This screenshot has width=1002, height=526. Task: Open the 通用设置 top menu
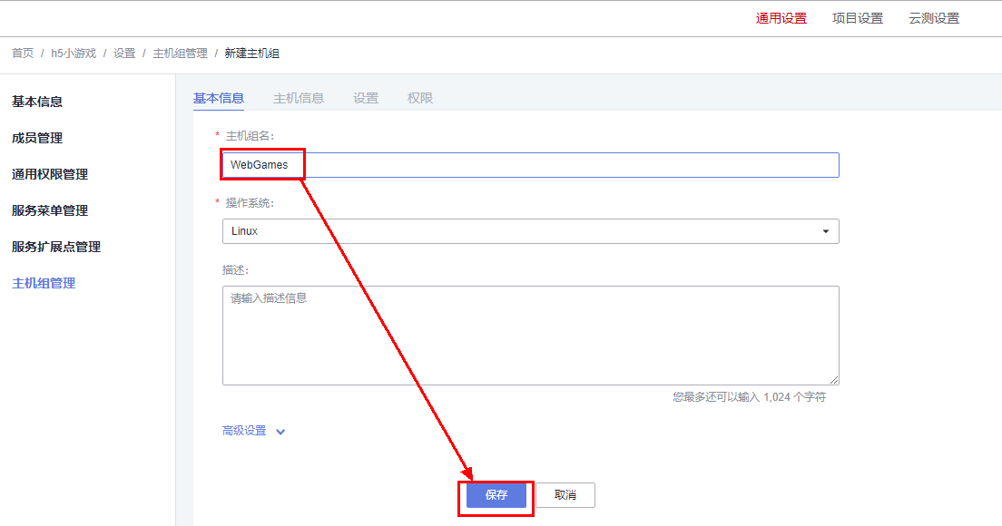pyautogui.click(x=781, y=18)
